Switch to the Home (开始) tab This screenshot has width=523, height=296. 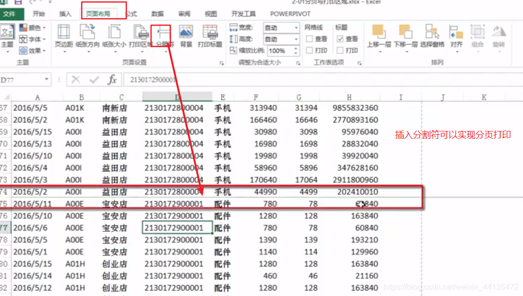(39, 14)
